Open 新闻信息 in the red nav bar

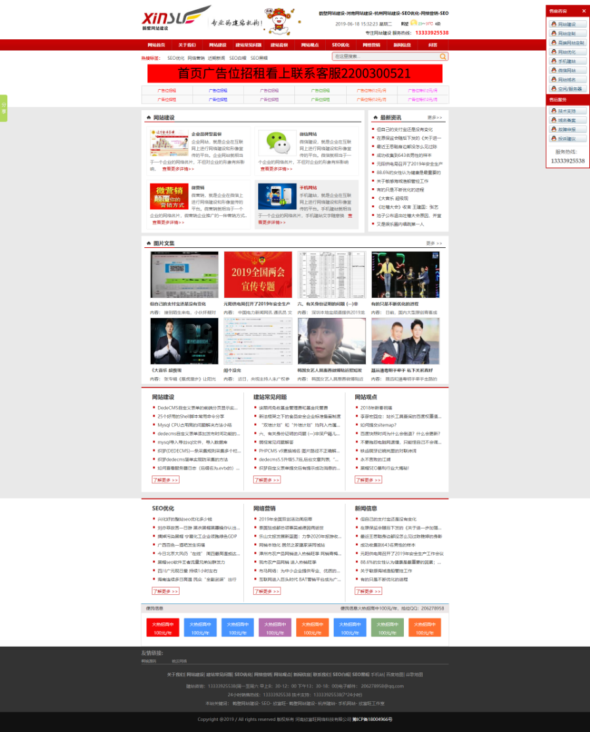pos(402,45)
